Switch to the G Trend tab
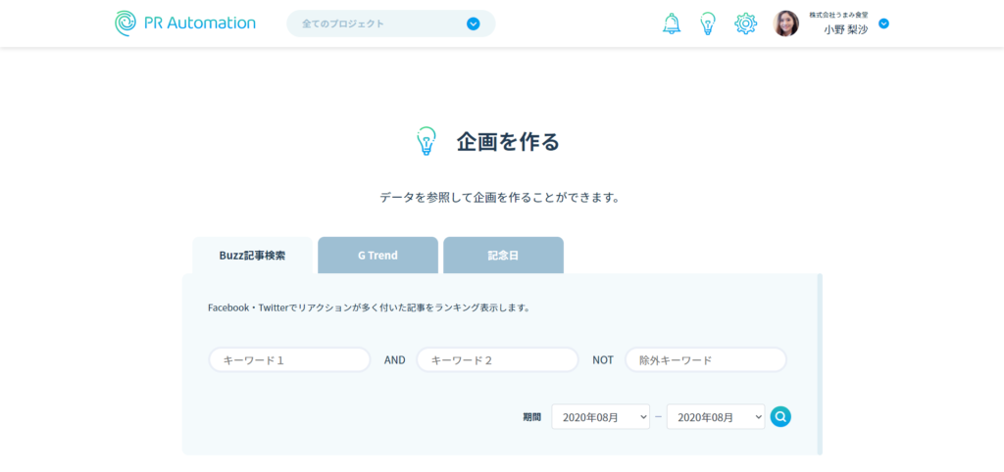 tap(377, 256)
